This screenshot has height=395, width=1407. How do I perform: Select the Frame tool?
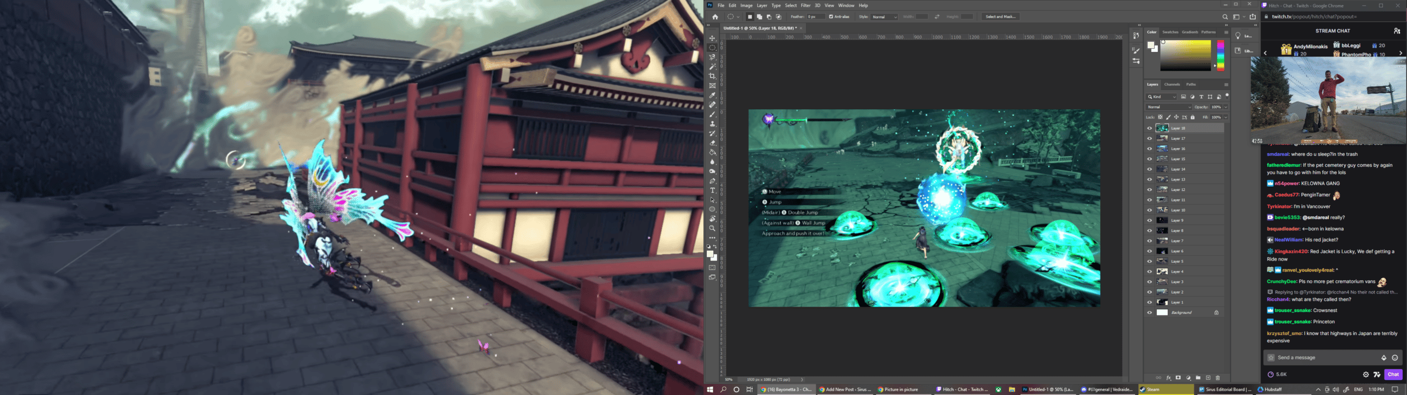tap(712, 86)
